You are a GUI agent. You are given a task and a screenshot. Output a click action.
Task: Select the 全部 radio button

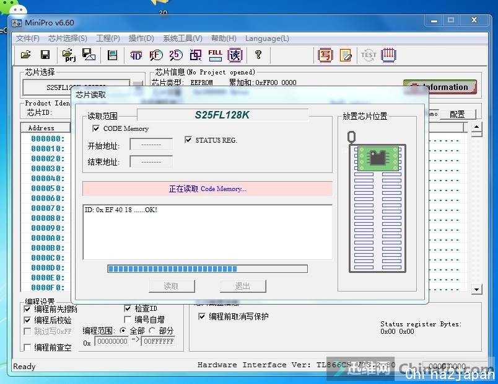click(123, 331)
